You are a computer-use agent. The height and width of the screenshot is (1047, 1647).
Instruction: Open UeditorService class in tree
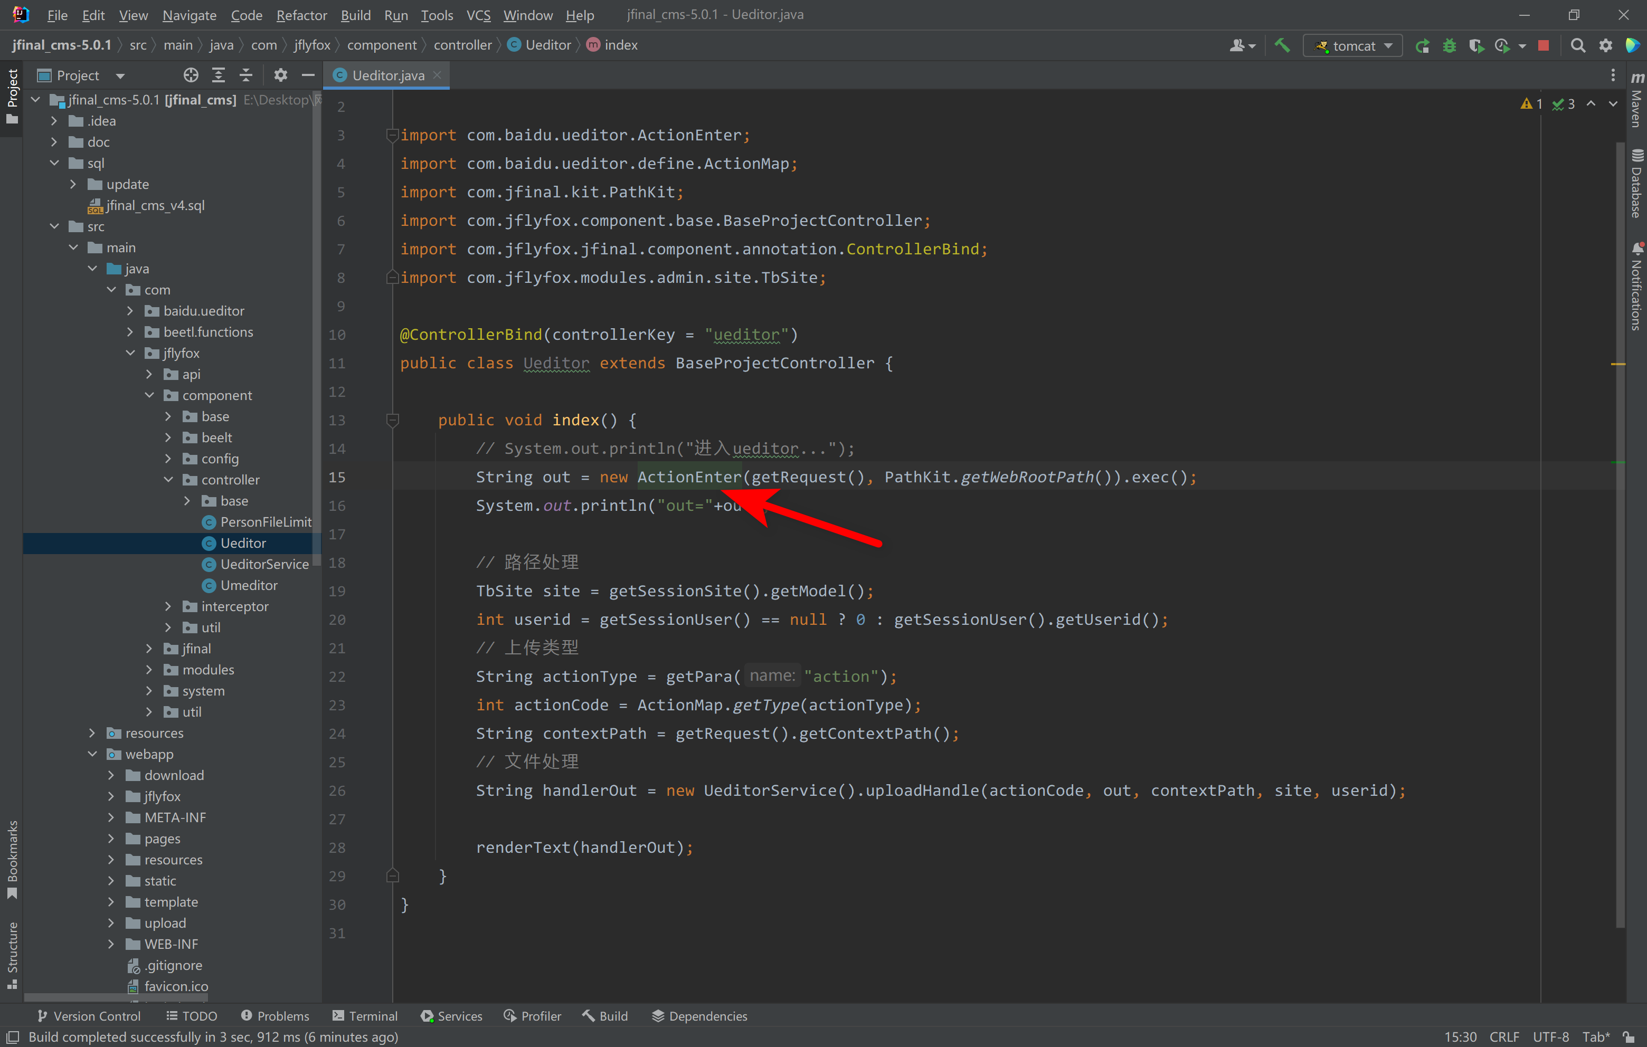click(264, 564)
